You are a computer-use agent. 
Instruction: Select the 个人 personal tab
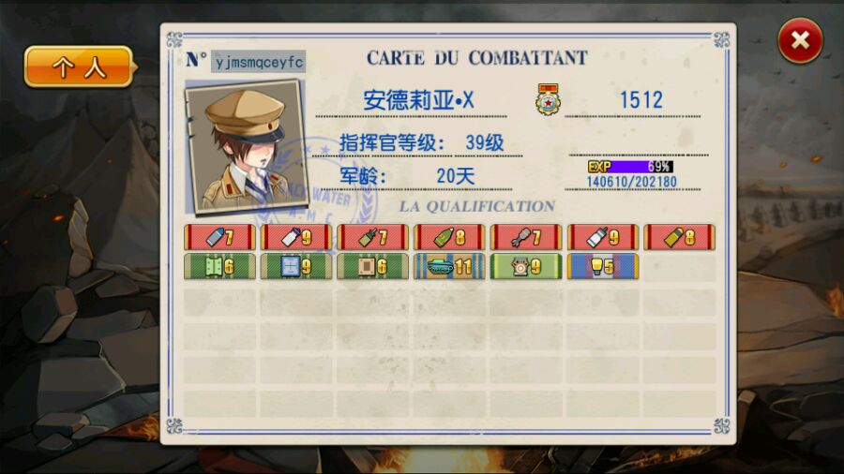(x=79, y=67)
